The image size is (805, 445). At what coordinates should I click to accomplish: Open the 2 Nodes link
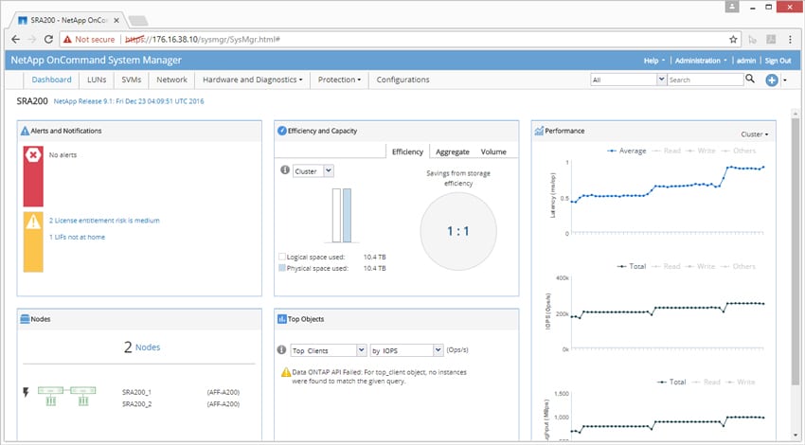(142, 347)
